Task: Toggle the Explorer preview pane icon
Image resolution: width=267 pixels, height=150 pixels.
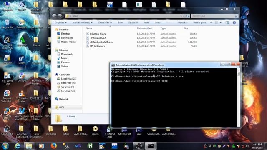Action: (x=227, y=22)
